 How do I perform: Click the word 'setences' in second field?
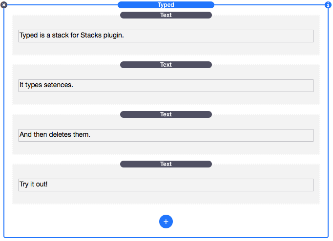[x=58, y=85]
